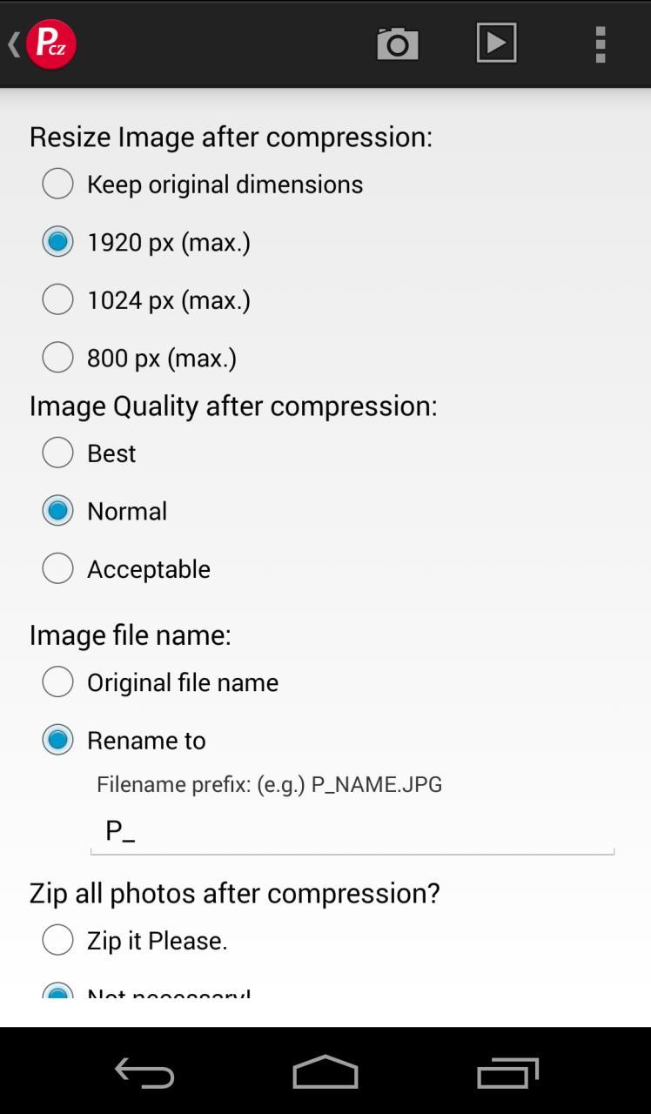The image size is (651, 1114).
Task: Open the Android recent apps button
Action: coord(508,1072)
